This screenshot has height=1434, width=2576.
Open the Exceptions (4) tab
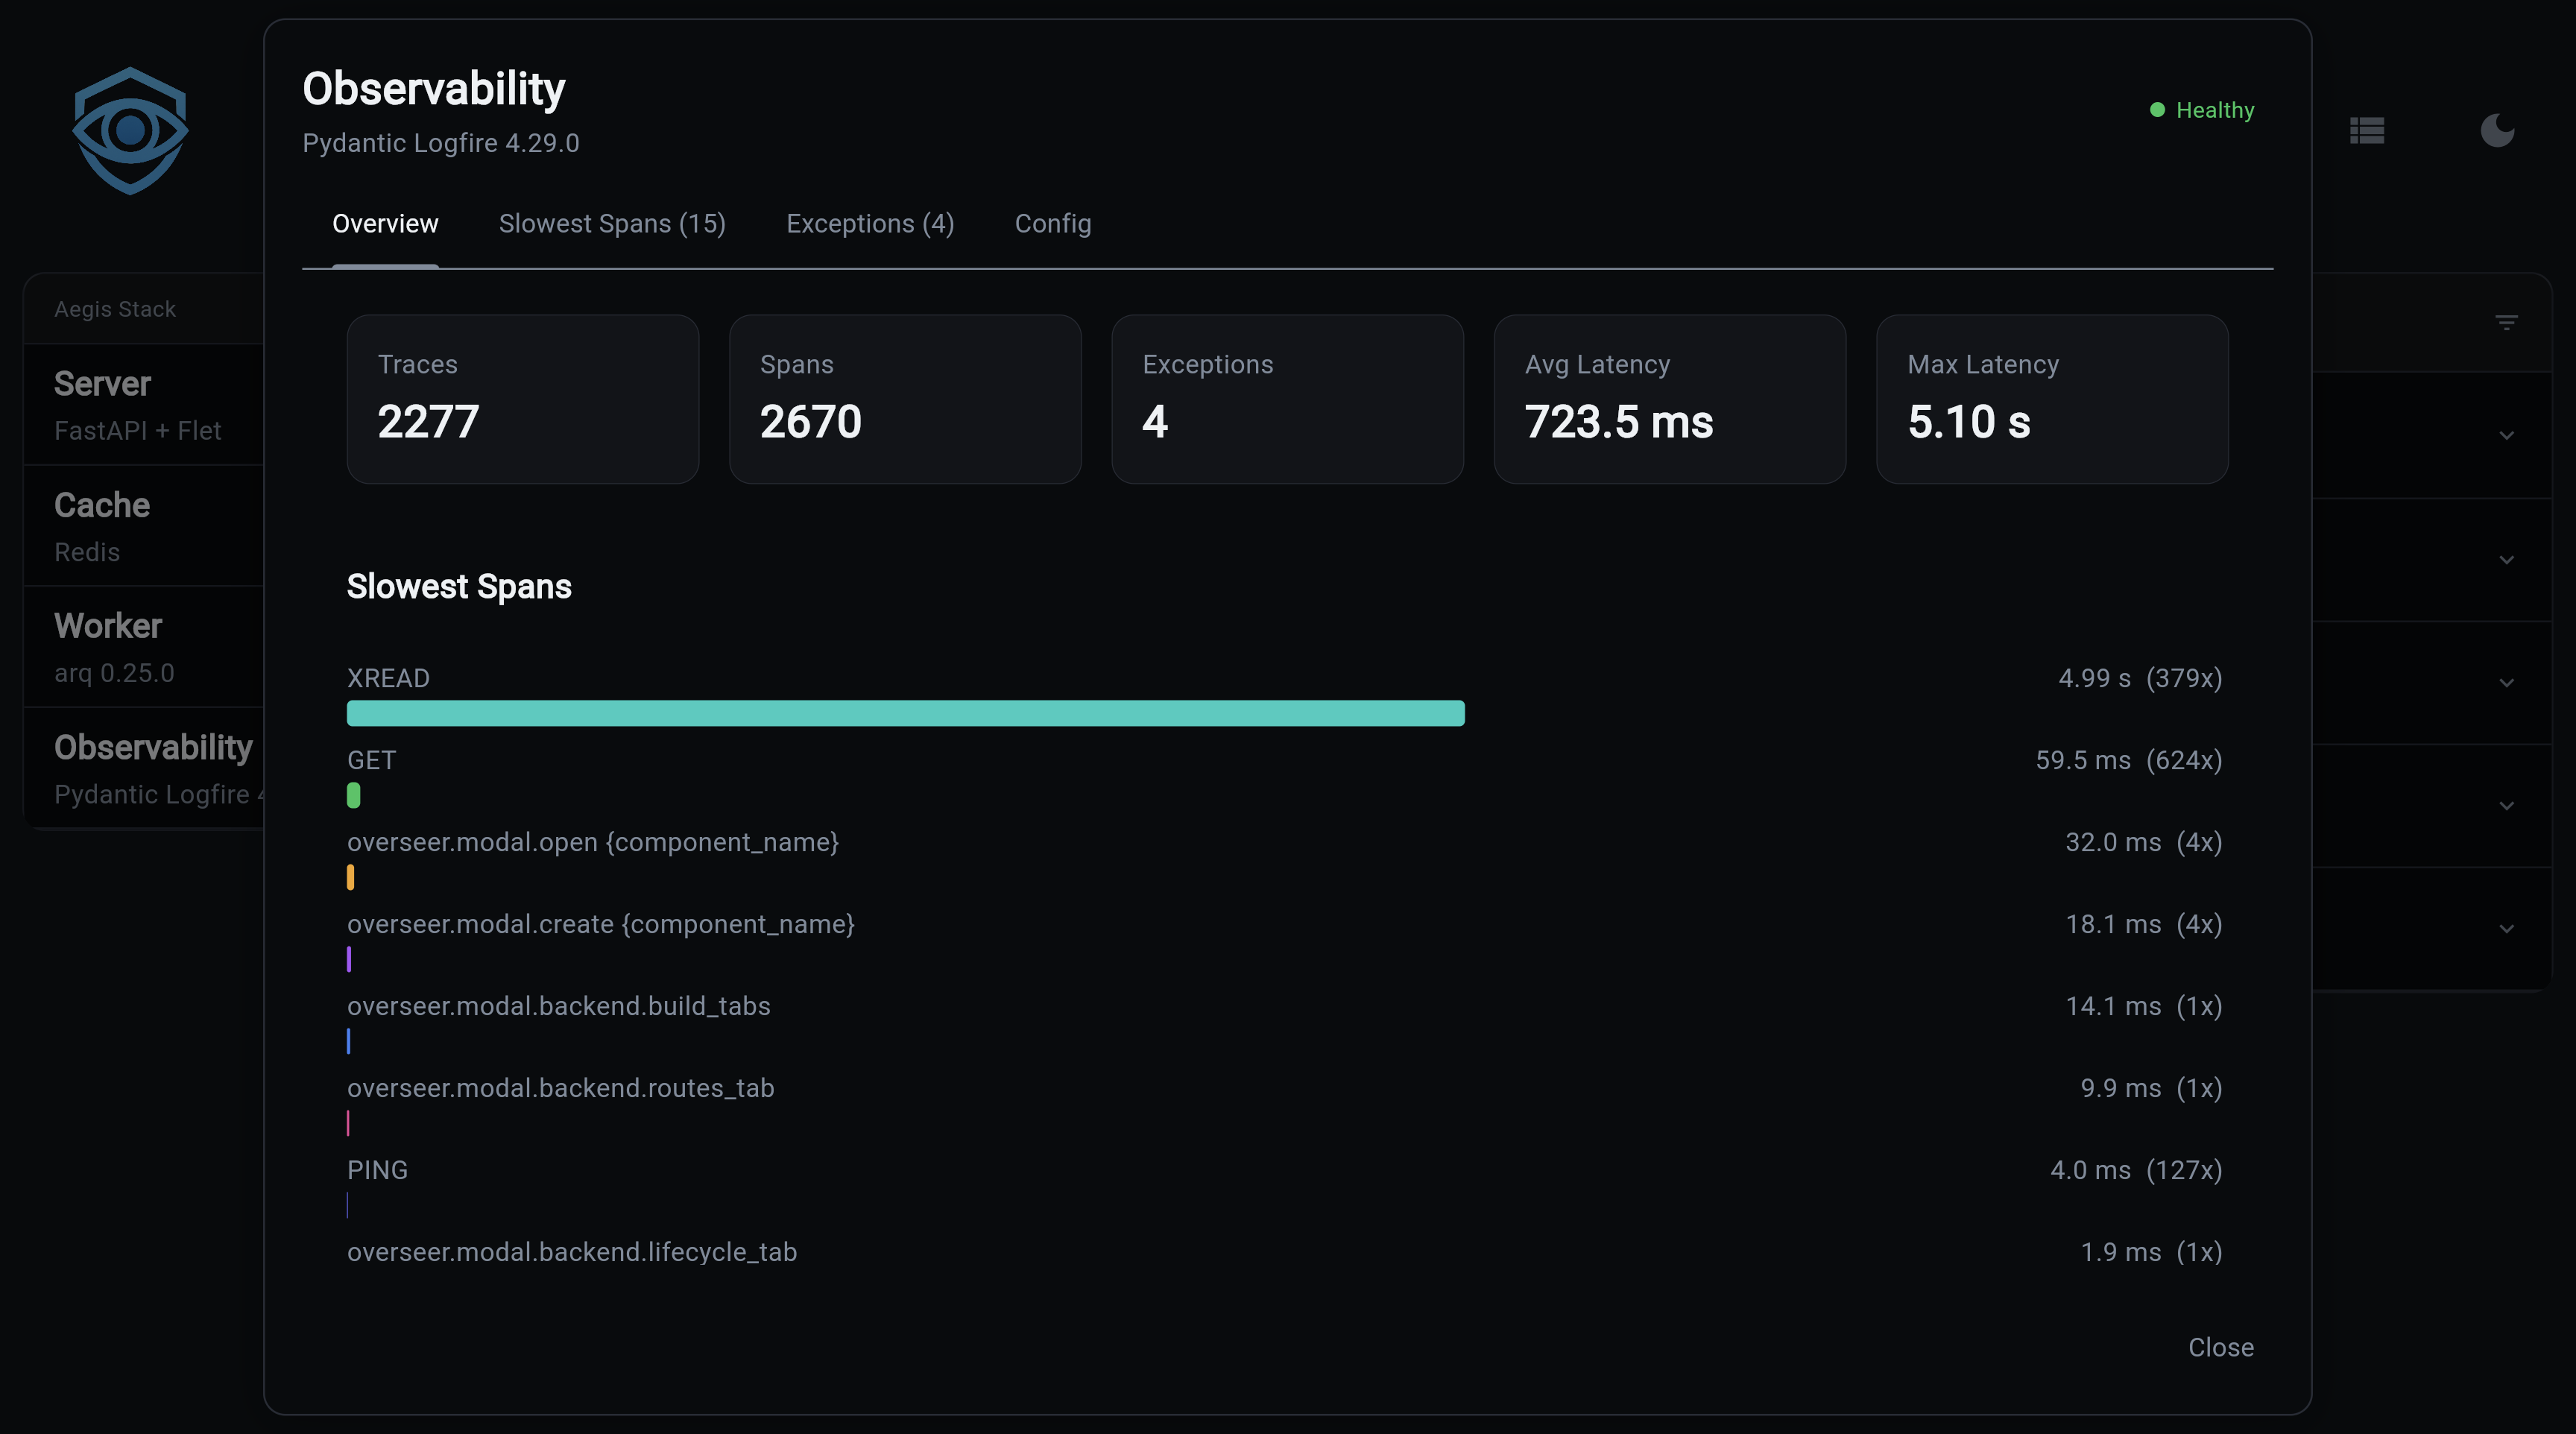click(870, 224)
